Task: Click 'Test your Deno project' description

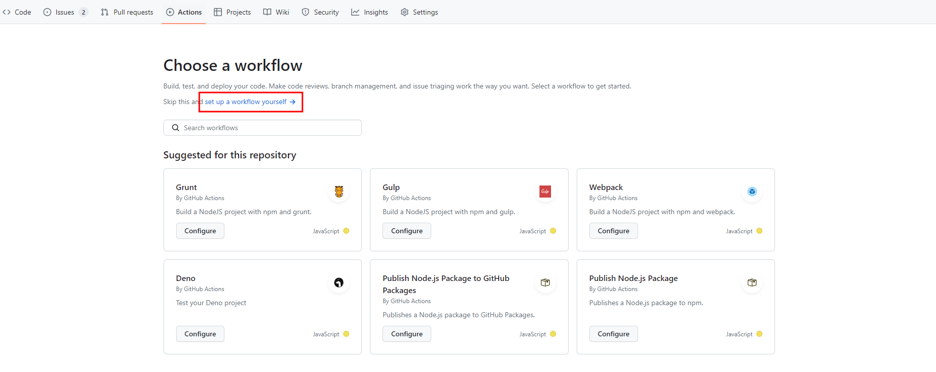Action: tap(211, 303)
